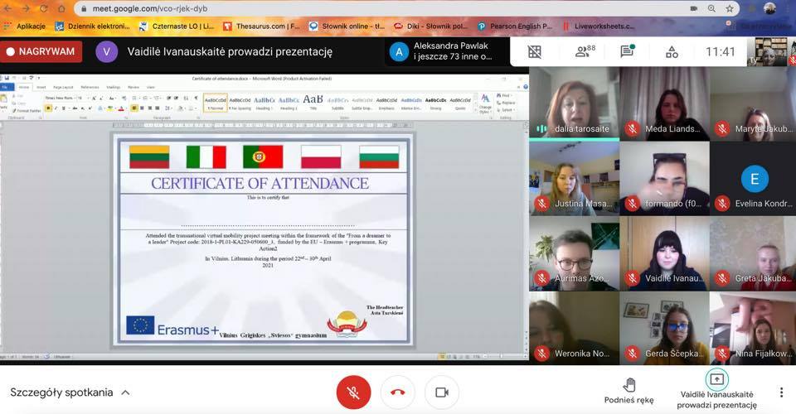
Task: Open Aplikacje apps shortcut in bookmarks bar
Action: [25, 26]
